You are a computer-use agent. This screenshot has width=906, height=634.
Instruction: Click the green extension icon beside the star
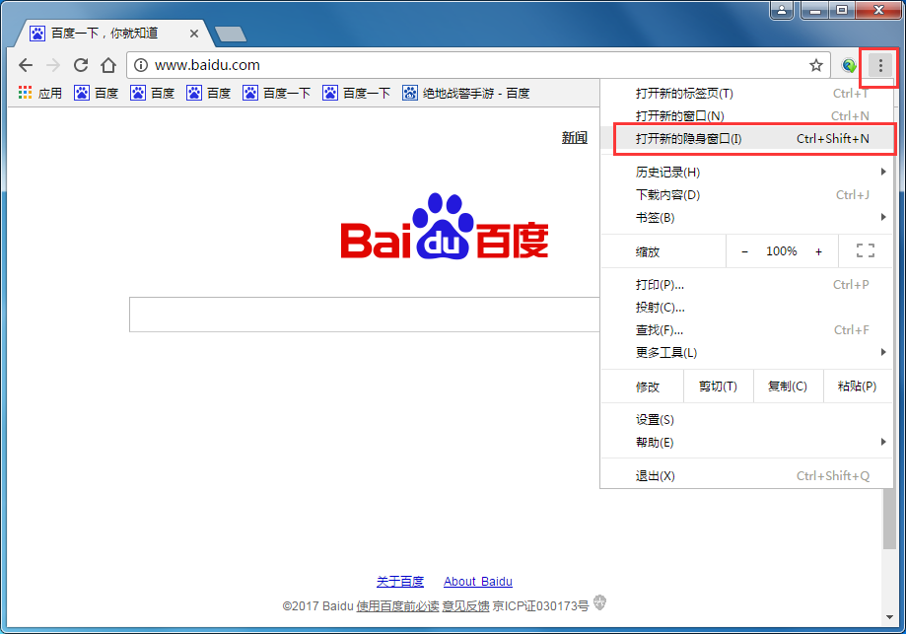pos(848,64)
